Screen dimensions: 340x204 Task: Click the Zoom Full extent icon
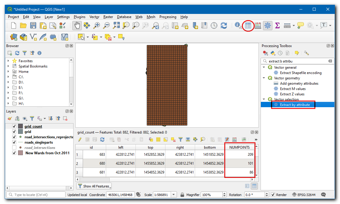(x=116, y=26)
